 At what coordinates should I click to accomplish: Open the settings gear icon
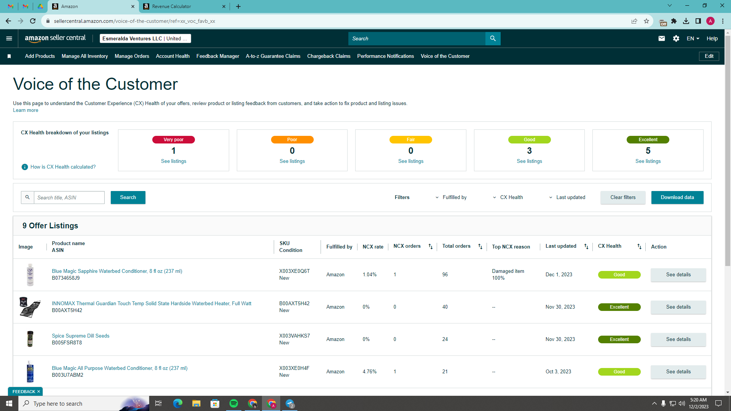[x=676, y=38]
